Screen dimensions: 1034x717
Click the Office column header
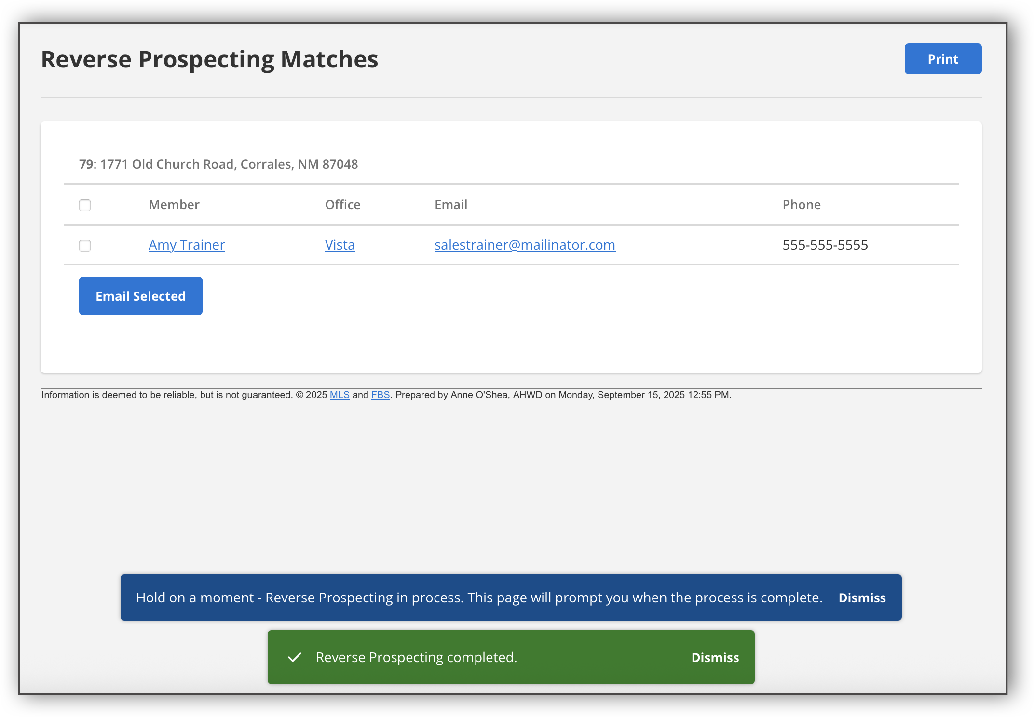tap(342, 205)
